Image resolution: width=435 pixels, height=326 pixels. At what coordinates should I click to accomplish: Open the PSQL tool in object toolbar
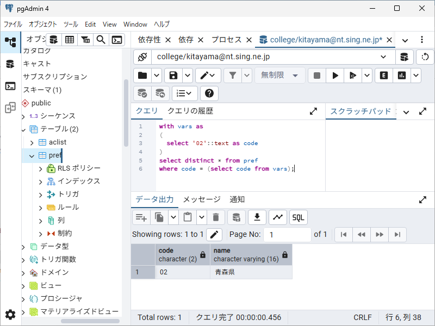[x=117, y=40]
